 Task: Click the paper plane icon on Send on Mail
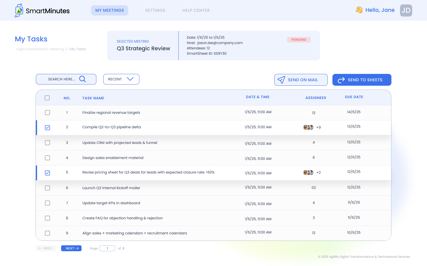click(x=281, y=80)
